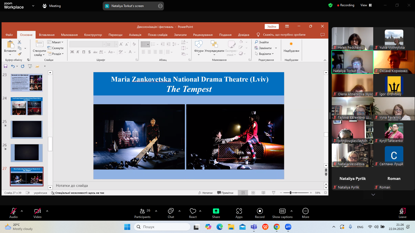This screenshot has height=233, width=415.
Task: Open the Zoom View layout dropdown
Action: tap(366, 5)
